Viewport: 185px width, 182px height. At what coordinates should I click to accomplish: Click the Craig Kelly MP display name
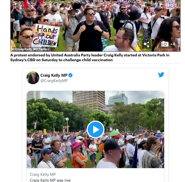(x=54, y=75)
